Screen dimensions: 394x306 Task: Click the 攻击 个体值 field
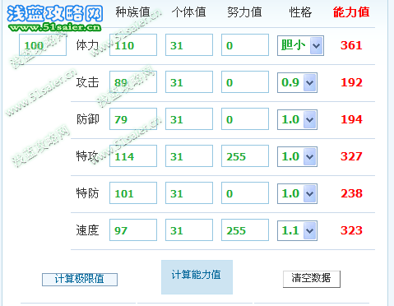pos(189,82)
